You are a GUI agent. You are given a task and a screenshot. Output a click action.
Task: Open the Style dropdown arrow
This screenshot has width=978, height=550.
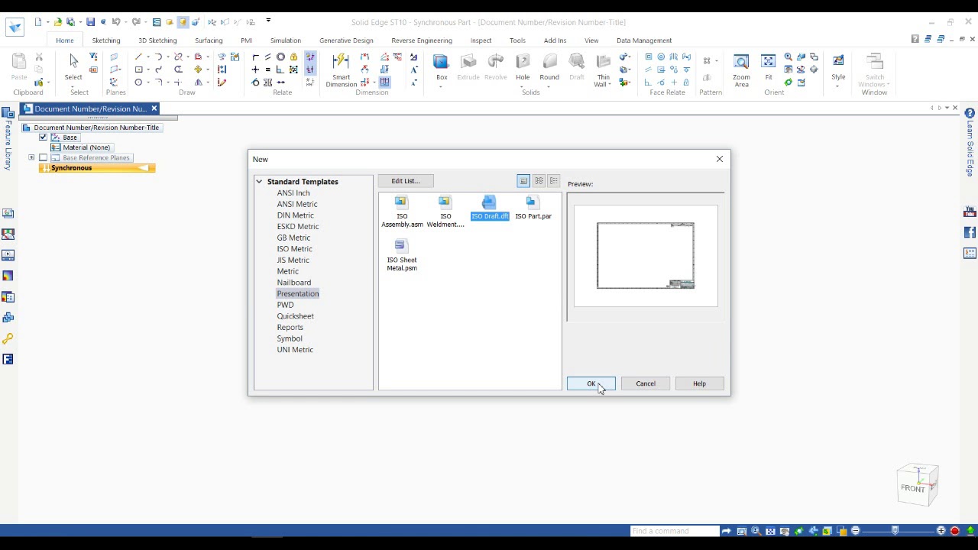tap(838, 85)
